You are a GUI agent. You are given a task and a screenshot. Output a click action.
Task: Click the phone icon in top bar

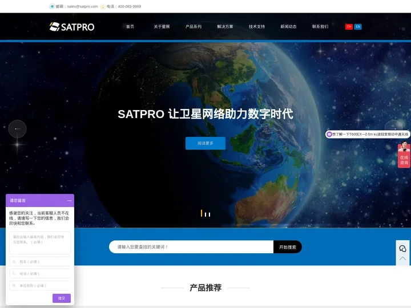[x=103, y=6]
